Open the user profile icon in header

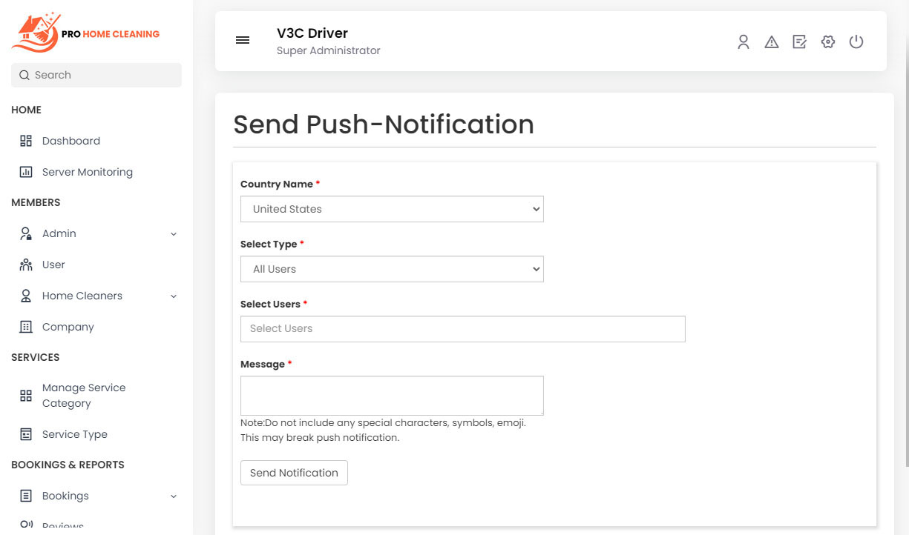coord(744,42)
